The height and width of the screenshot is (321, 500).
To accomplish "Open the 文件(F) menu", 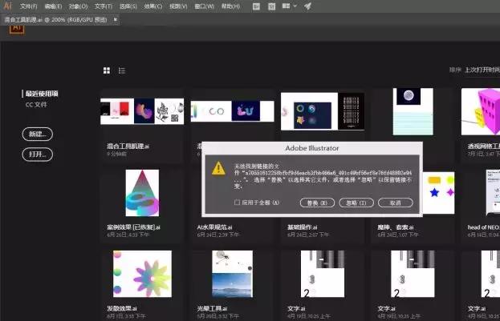I will 28,6.
